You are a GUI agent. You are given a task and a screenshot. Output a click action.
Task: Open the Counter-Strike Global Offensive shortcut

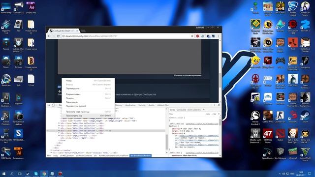coord(293,63)
